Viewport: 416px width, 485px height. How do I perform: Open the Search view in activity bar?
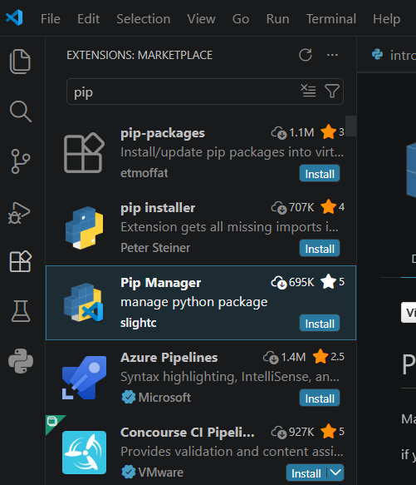[x=21, y=111]
